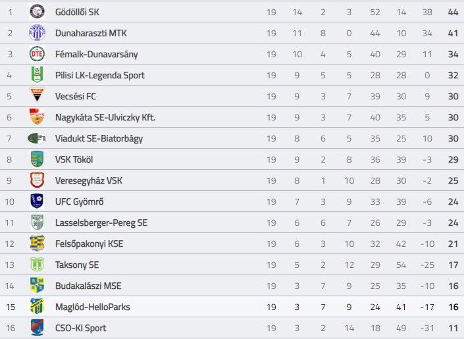Open the Lasselsberger-Pereg SE team link
The height and width of the screenshot is (339, 464).
(x=101, y=222)
